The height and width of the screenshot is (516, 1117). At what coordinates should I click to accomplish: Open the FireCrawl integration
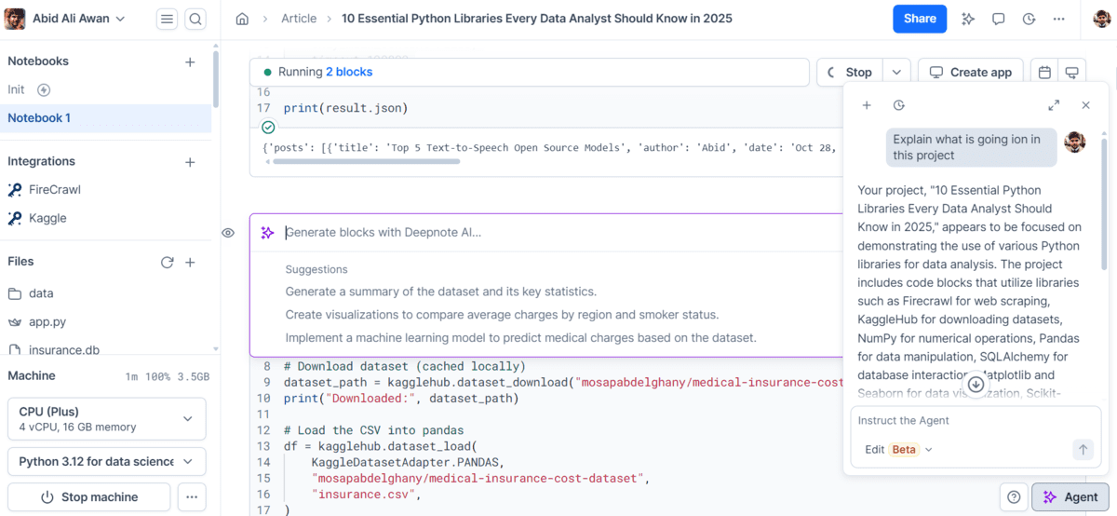[54, 189]
